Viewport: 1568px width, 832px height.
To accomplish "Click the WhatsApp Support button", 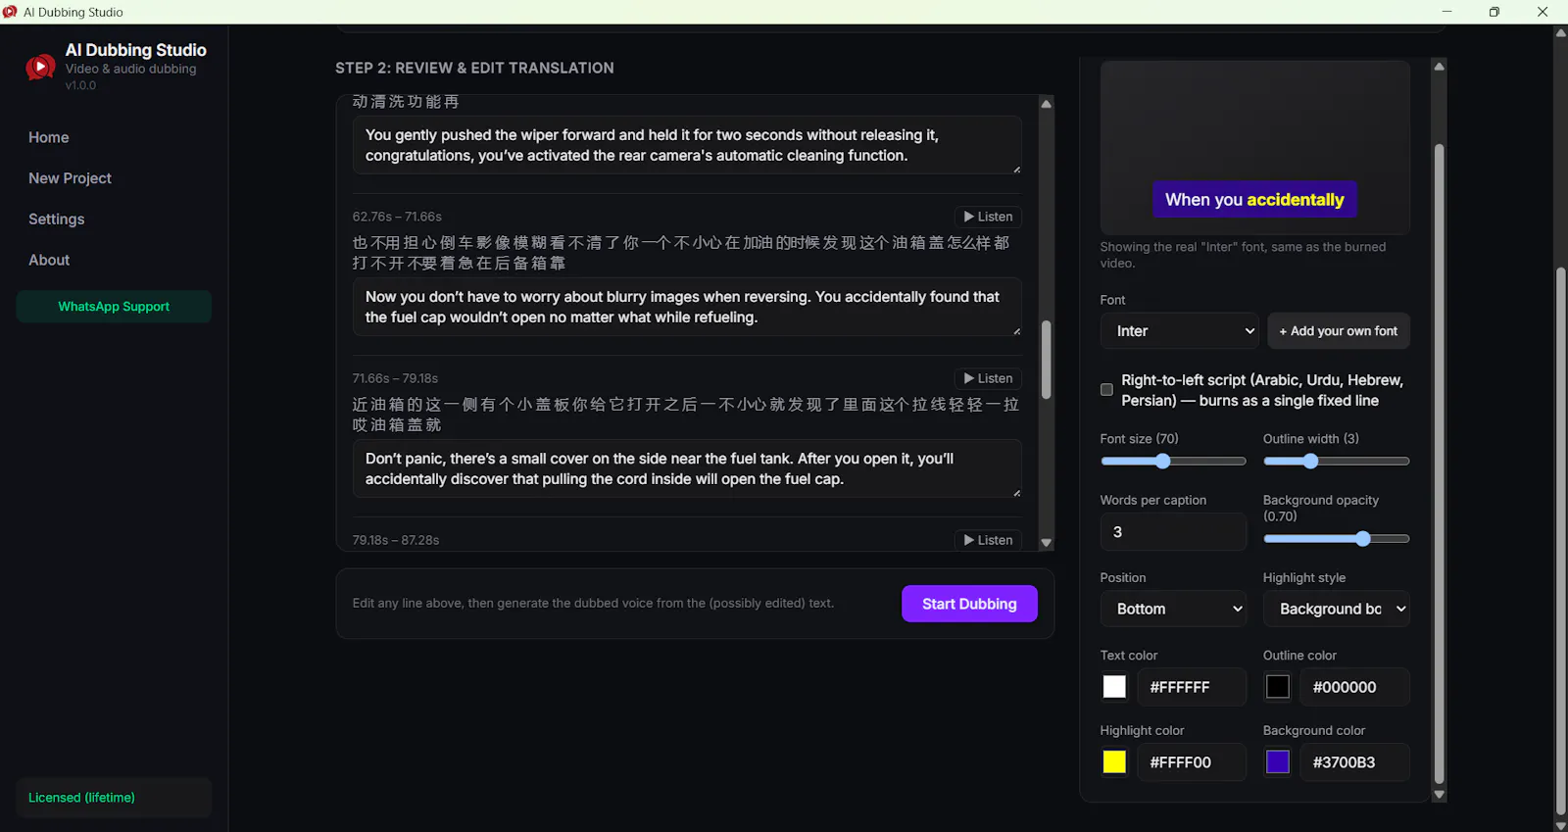I will 114,307.
